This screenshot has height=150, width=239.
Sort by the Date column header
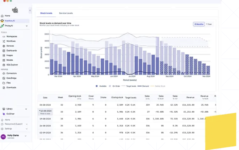[45, 98]
